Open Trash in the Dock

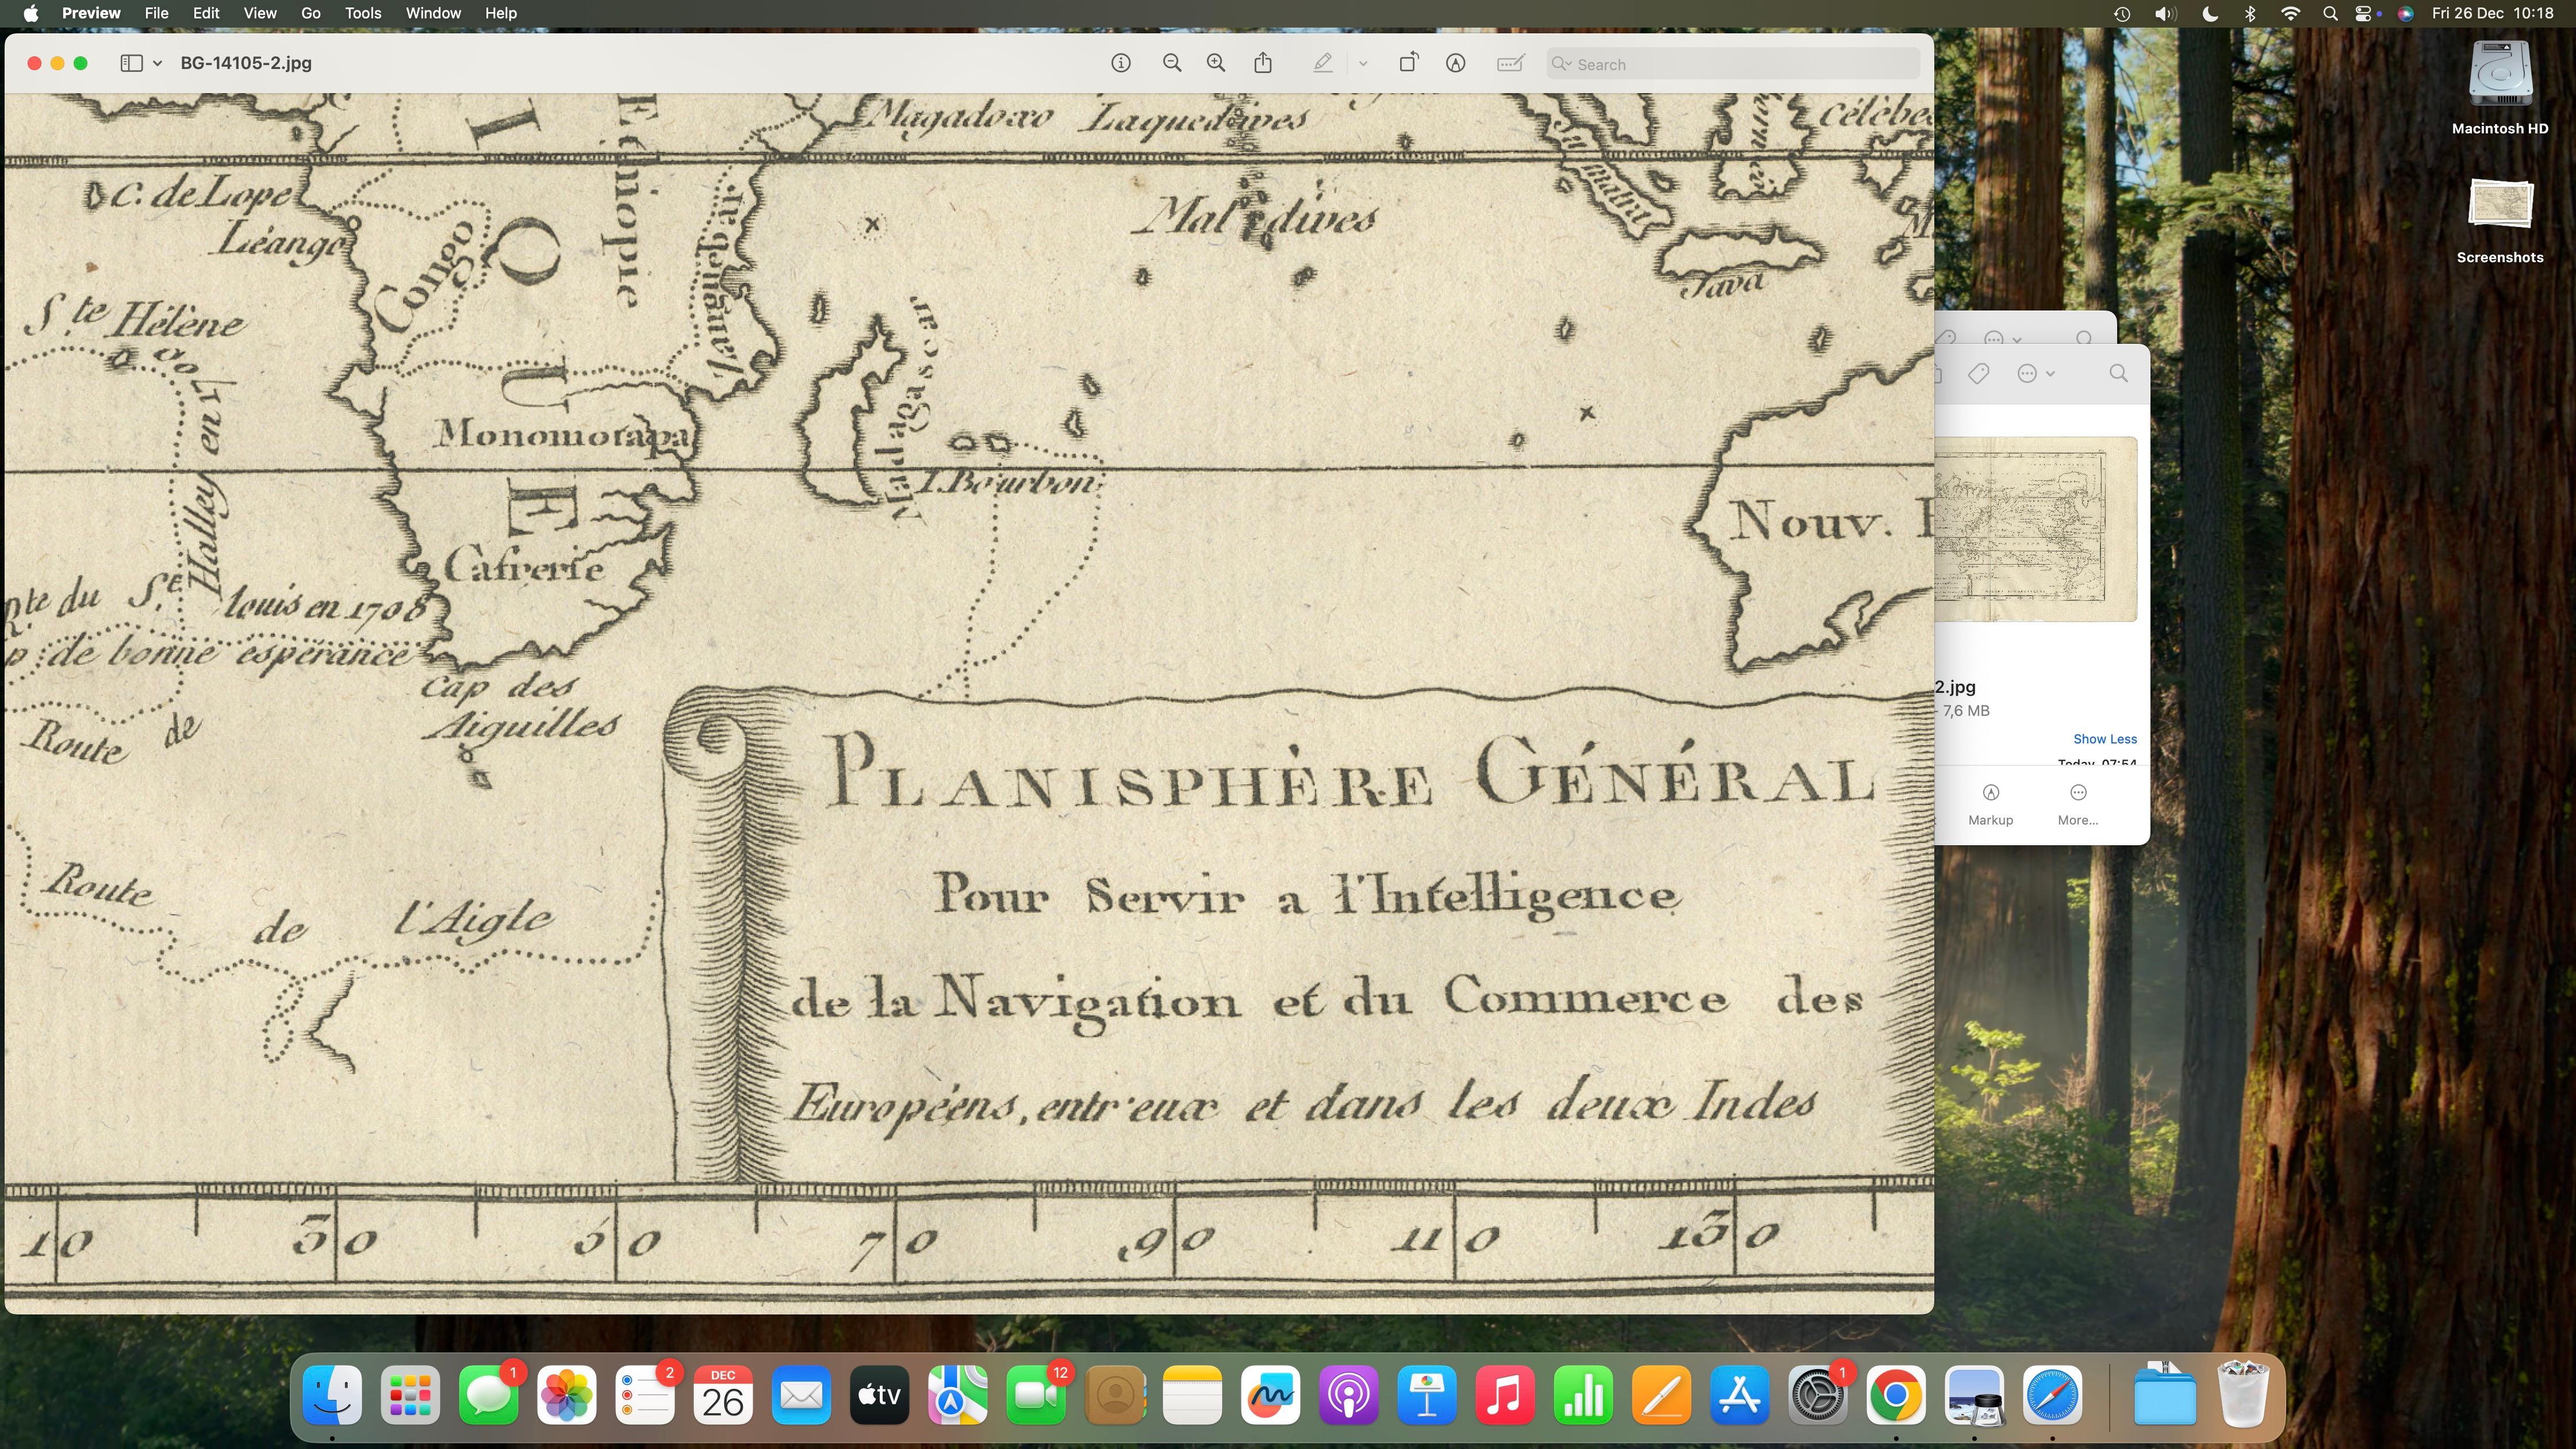tap(2242, 1395)
